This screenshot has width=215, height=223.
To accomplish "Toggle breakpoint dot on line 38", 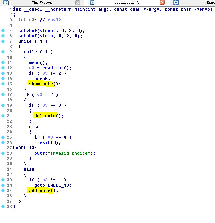I will [3, 207].
